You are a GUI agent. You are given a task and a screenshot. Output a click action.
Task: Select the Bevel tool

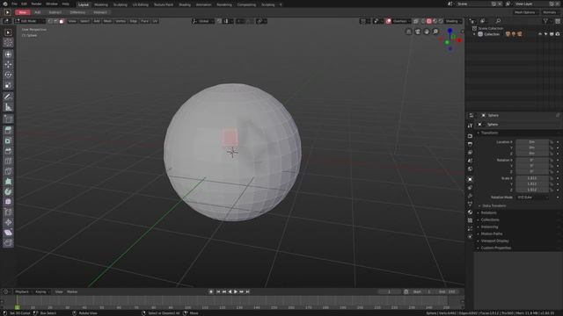[8, 151]
